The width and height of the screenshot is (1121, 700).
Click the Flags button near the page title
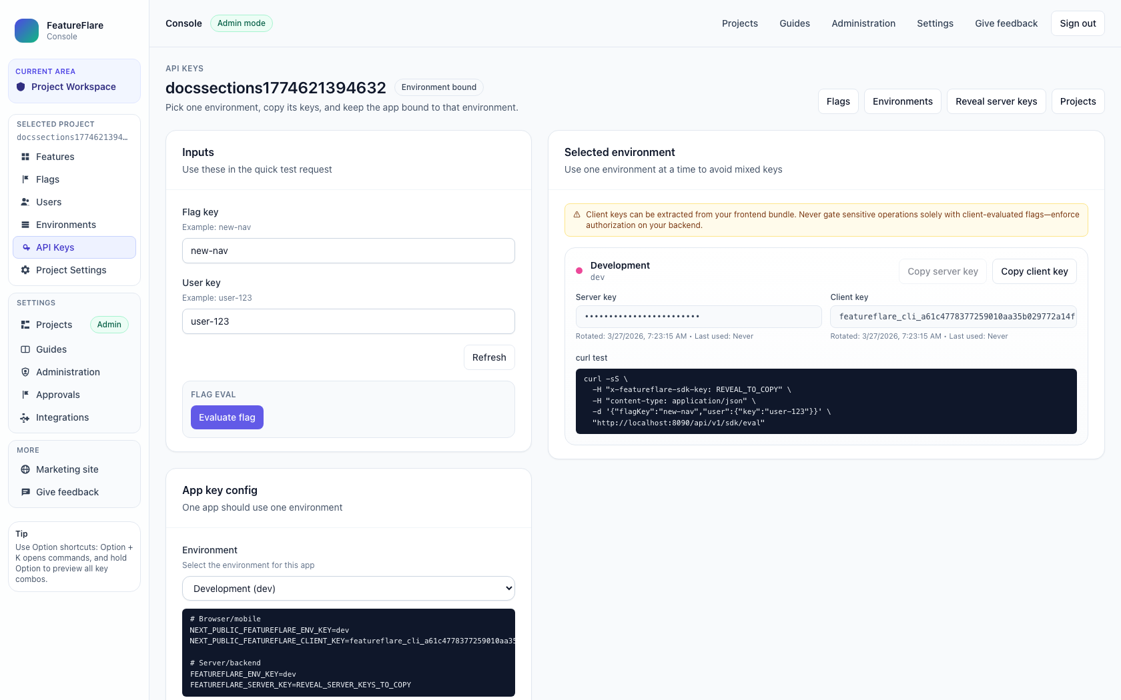(838, 101)
